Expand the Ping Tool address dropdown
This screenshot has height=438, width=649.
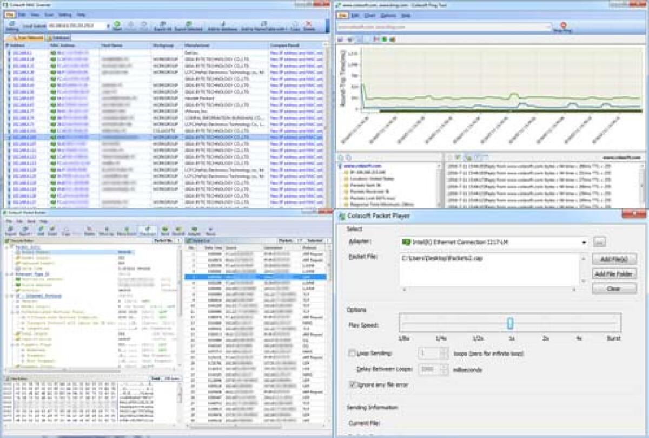pyautogui.click(x=548, y=26)
